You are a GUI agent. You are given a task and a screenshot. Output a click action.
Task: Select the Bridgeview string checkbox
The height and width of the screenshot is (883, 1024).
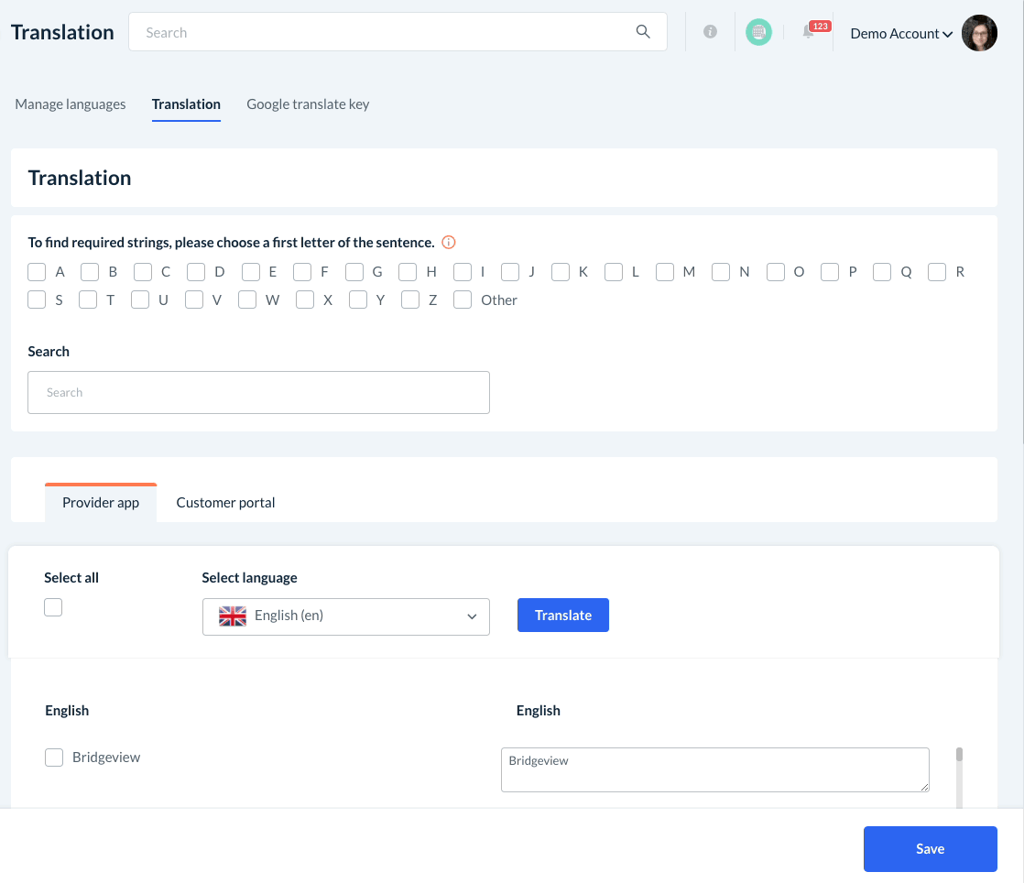click(x=54, y=758)
